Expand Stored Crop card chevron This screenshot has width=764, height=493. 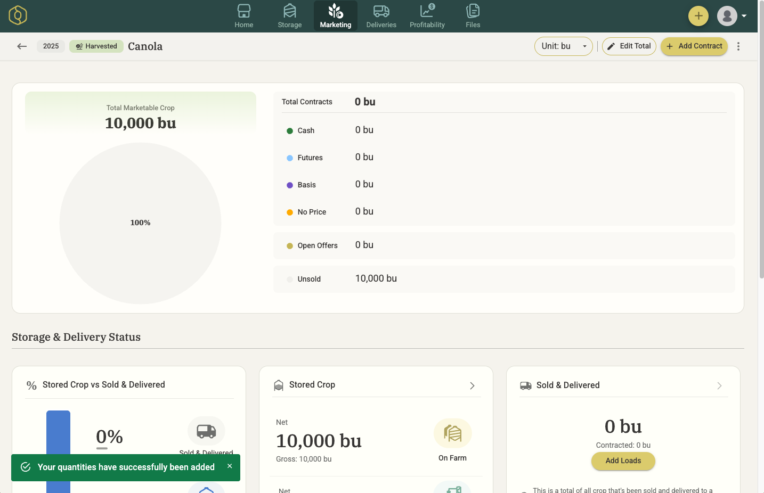pos(472,385)
